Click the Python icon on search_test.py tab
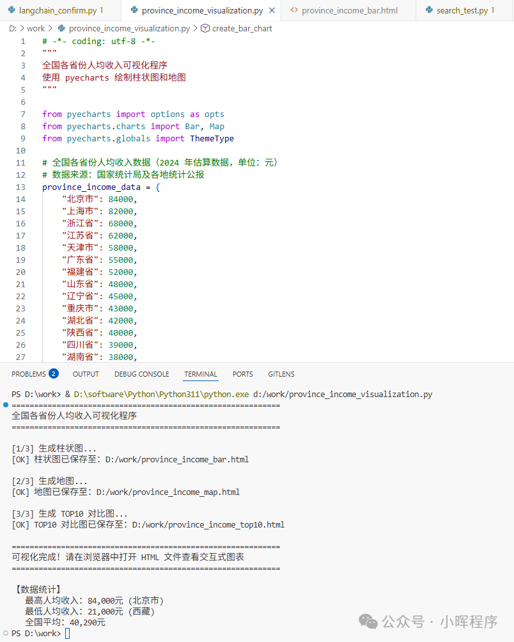This screenshot has width=514, height=642. (428, 11)
